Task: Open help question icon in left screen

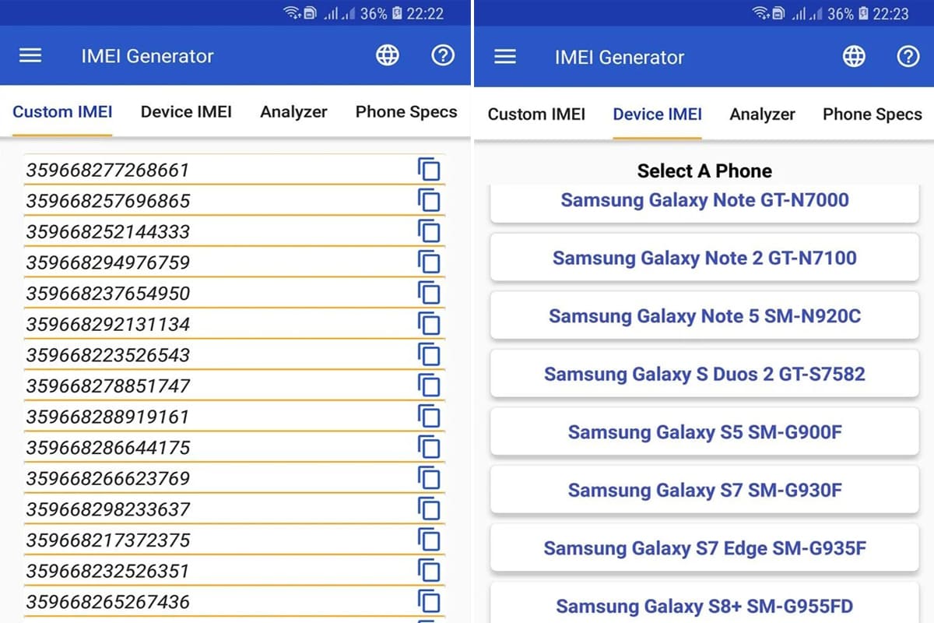Action: 443,55
